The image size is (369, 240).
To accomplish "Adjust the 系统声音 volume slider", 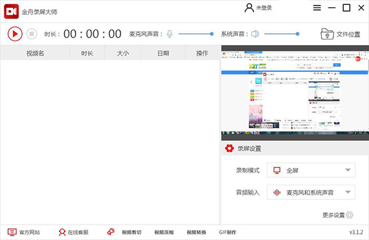I will (282, 34).
